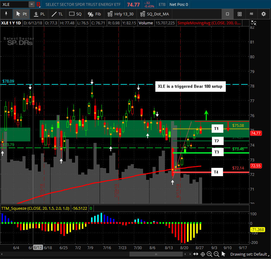This screenshot has height=259, width=271.
Task: Click the O: 77.3 open value
Action: point(51,23)
